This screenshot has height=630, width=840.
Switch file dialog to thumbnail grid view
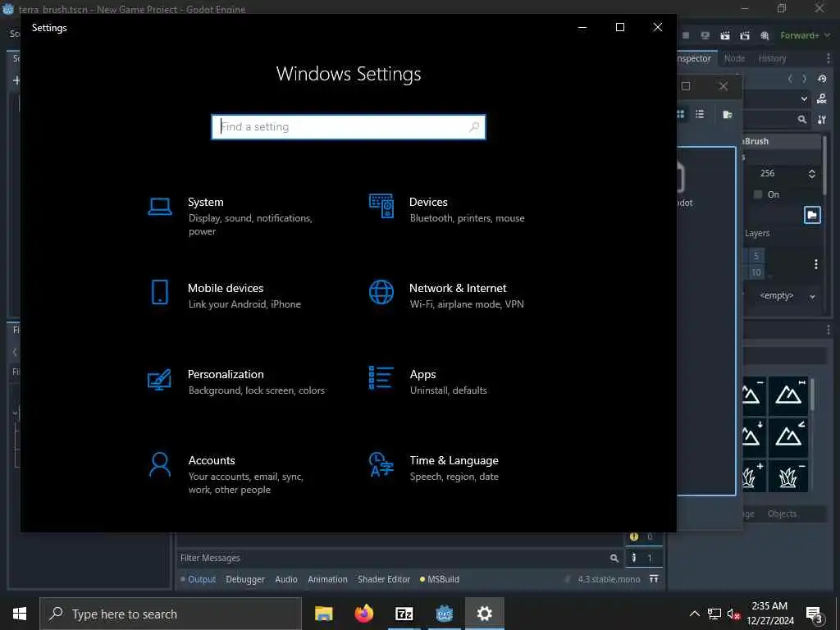681,114
